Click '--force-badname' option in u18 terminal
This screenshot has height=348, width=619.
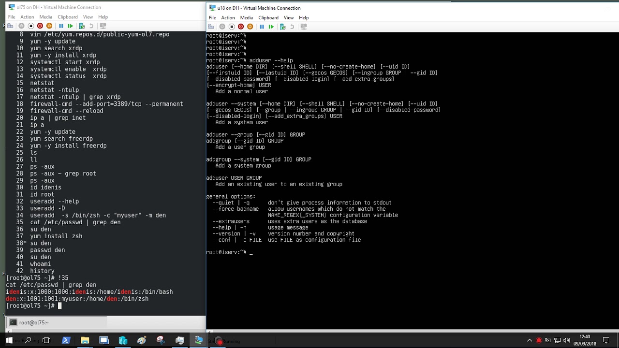(x=236, y=209)
